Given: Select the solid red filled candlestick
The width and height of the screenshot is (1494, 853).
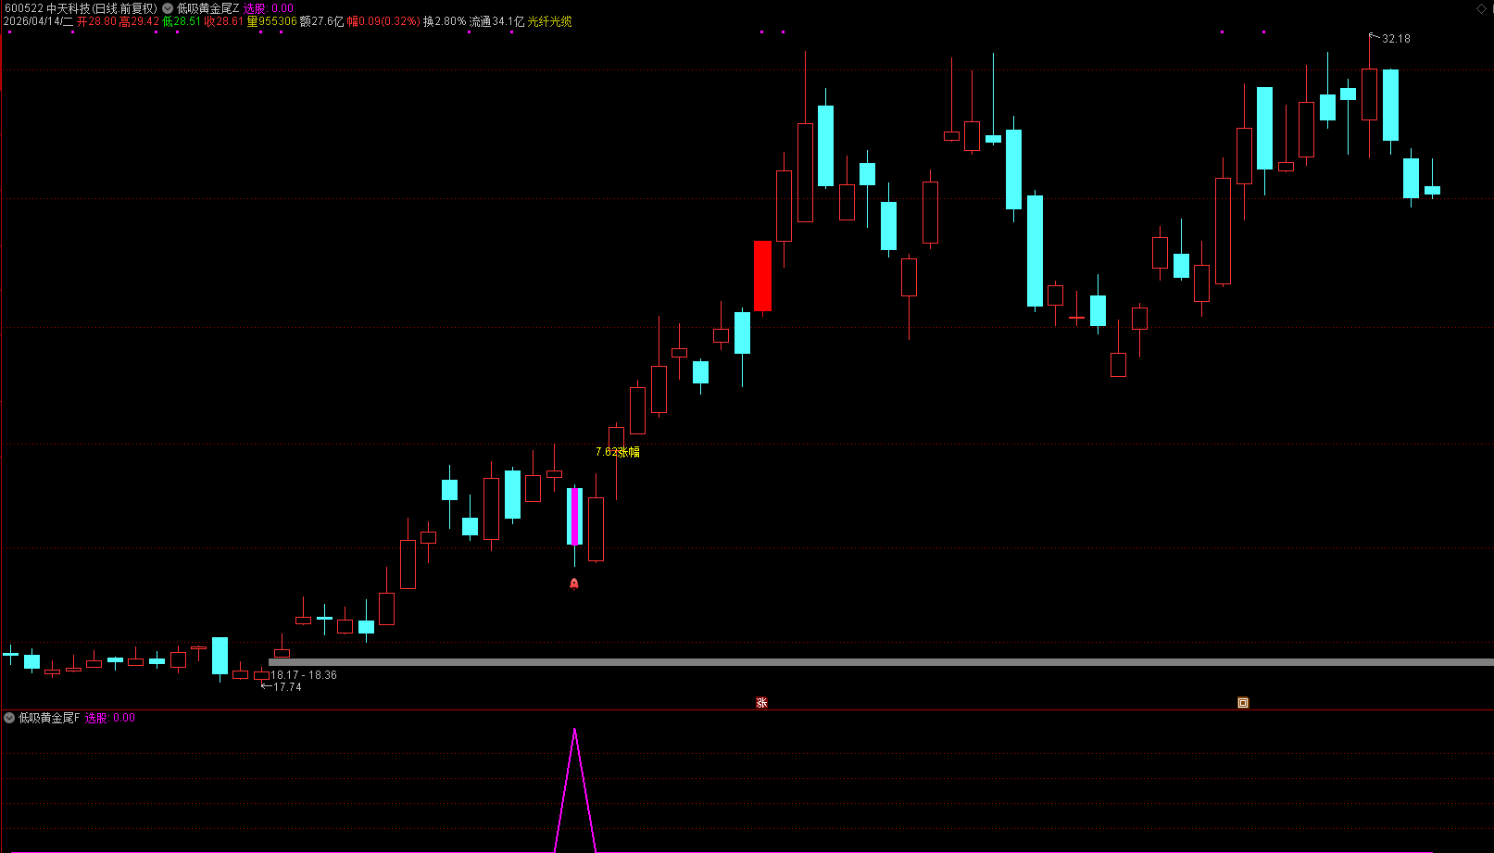Looking at the screenshot, I should point(762,275).
